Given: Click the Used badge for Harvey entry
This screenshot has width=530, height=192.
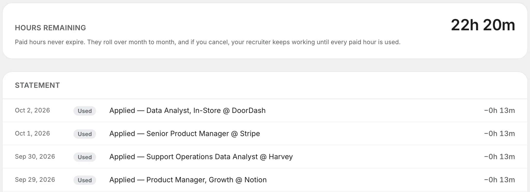Looking at the screenshot, I should coord(85,157).
